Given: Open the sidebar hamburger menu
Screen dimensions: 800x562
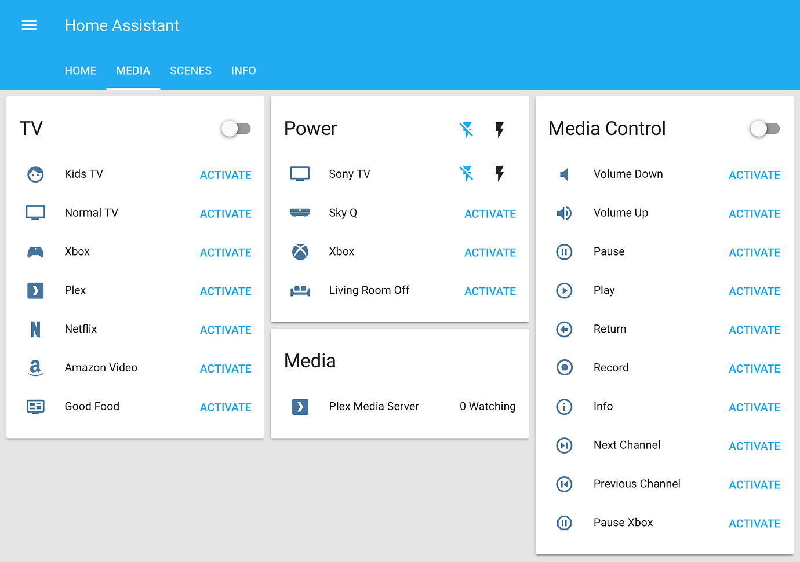Looking at the screenshot, I should pos(28,25).
